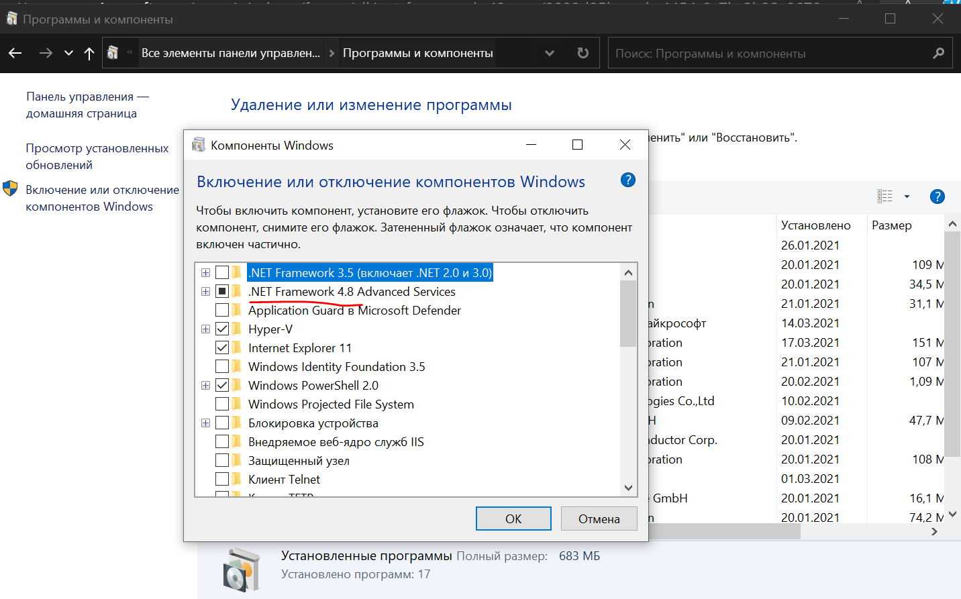Open Просмотр установленных обновлений link
The width and height of the screenshot is (961, 599).
(x=97, y=156)
